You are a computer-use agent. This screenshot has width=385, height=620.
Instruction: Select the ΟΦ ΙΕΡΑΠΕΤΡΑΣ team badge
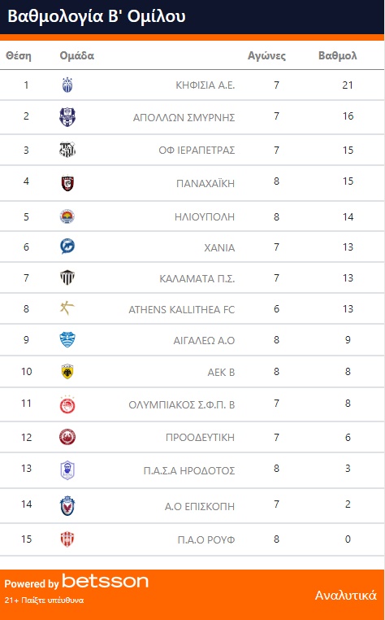(x=67, y=150)
